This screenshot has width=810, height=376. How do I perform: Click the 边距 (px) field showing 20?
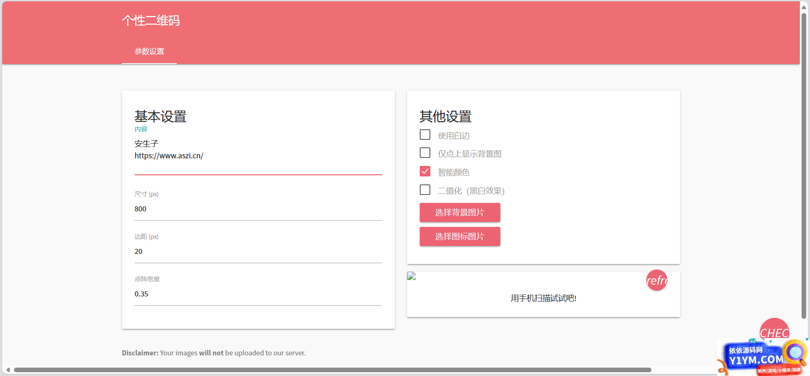coord(258,252)
